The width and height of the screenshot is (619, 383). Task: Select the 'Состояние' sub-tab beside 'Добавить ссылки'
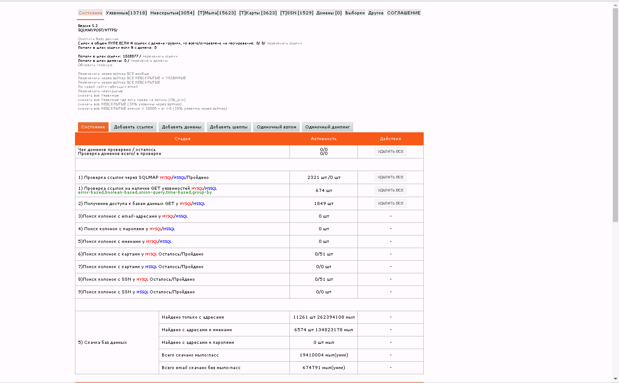[x=93, y=127]
